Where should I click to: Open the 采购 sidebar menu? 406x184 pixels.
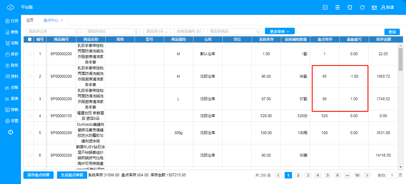point(12,43)
